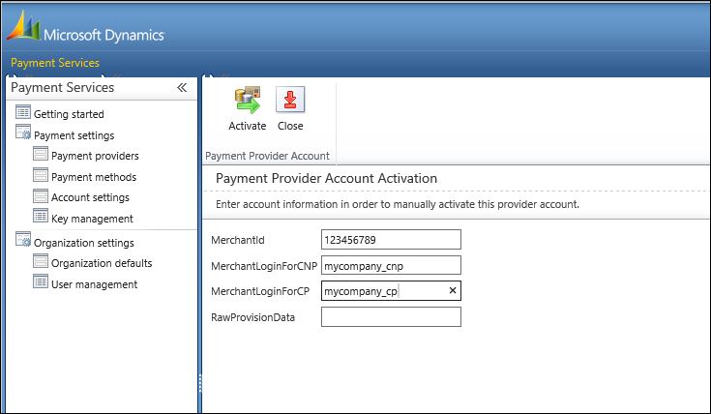The width and height of the screenshot is (711, 414).
Task: Click the Activate icon in the ribbon
Action: click(x=247, y=101)
